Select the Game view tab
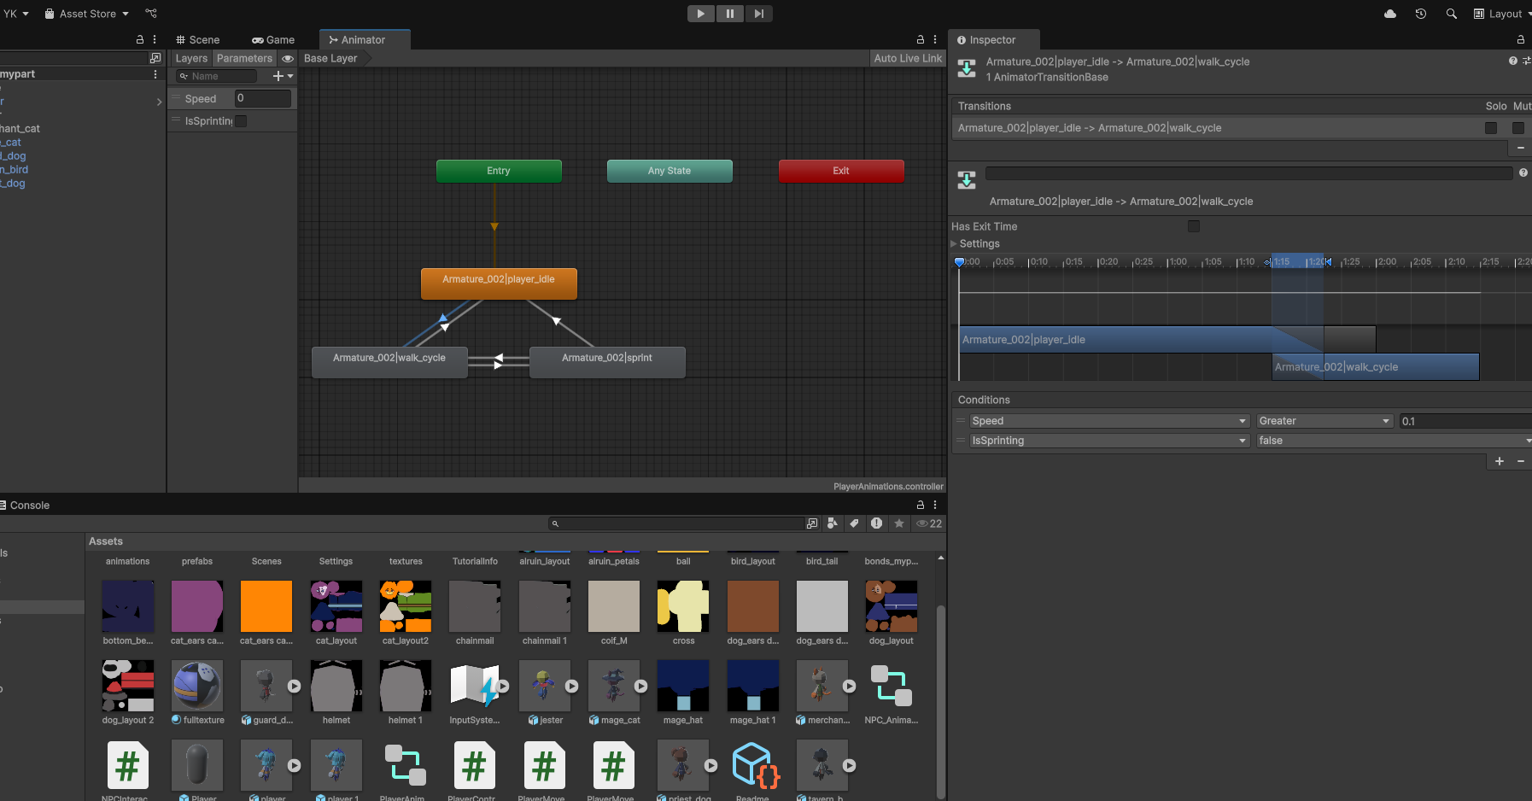This screenshot has width=1532, height=801. pos(272,39)
